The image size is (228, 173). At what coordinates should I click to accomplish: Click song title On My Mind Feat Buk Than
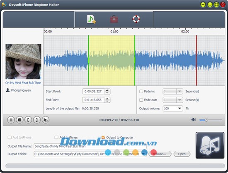click(x=23, y=83)
